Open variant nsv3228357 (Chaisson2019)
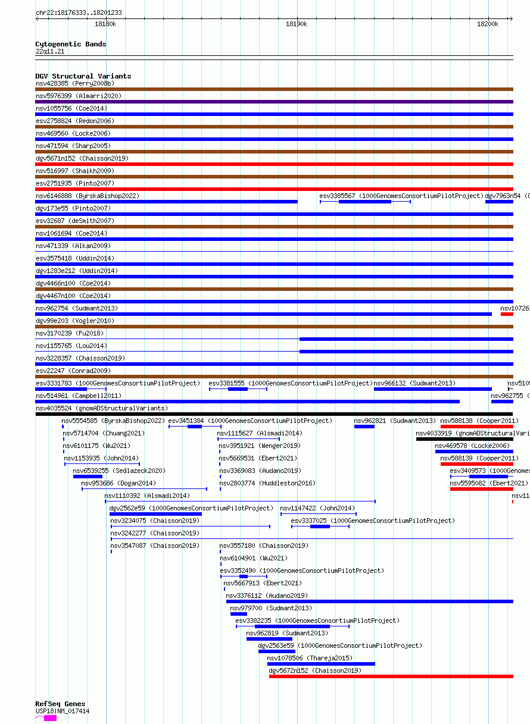Screen dimensions: 530x724 coord(80,358)
